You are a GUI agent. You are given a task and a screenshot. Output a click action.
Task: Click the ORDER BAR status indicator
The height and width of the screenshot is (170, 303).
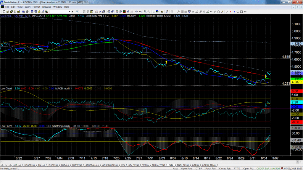[x=263, y=169]
